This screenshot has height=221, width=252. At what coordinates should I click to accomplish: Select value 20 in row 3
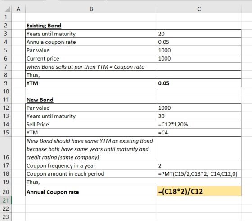tap(199, 34)
